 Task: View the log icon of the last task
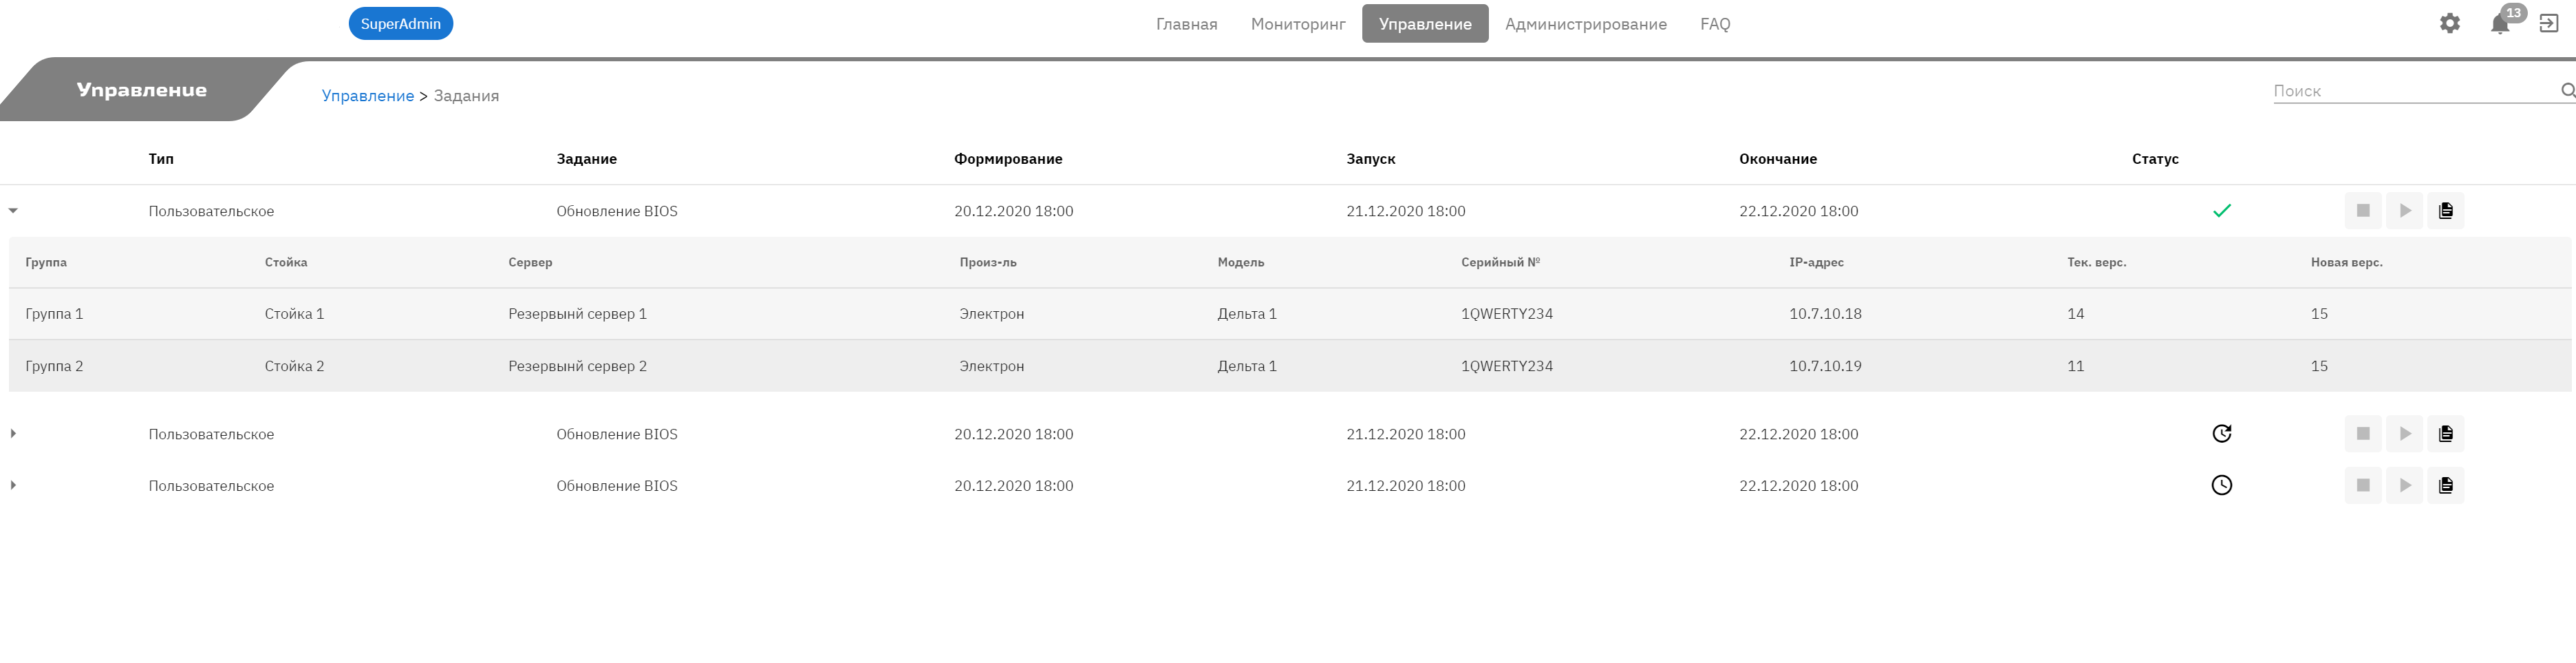point(2446,485)
